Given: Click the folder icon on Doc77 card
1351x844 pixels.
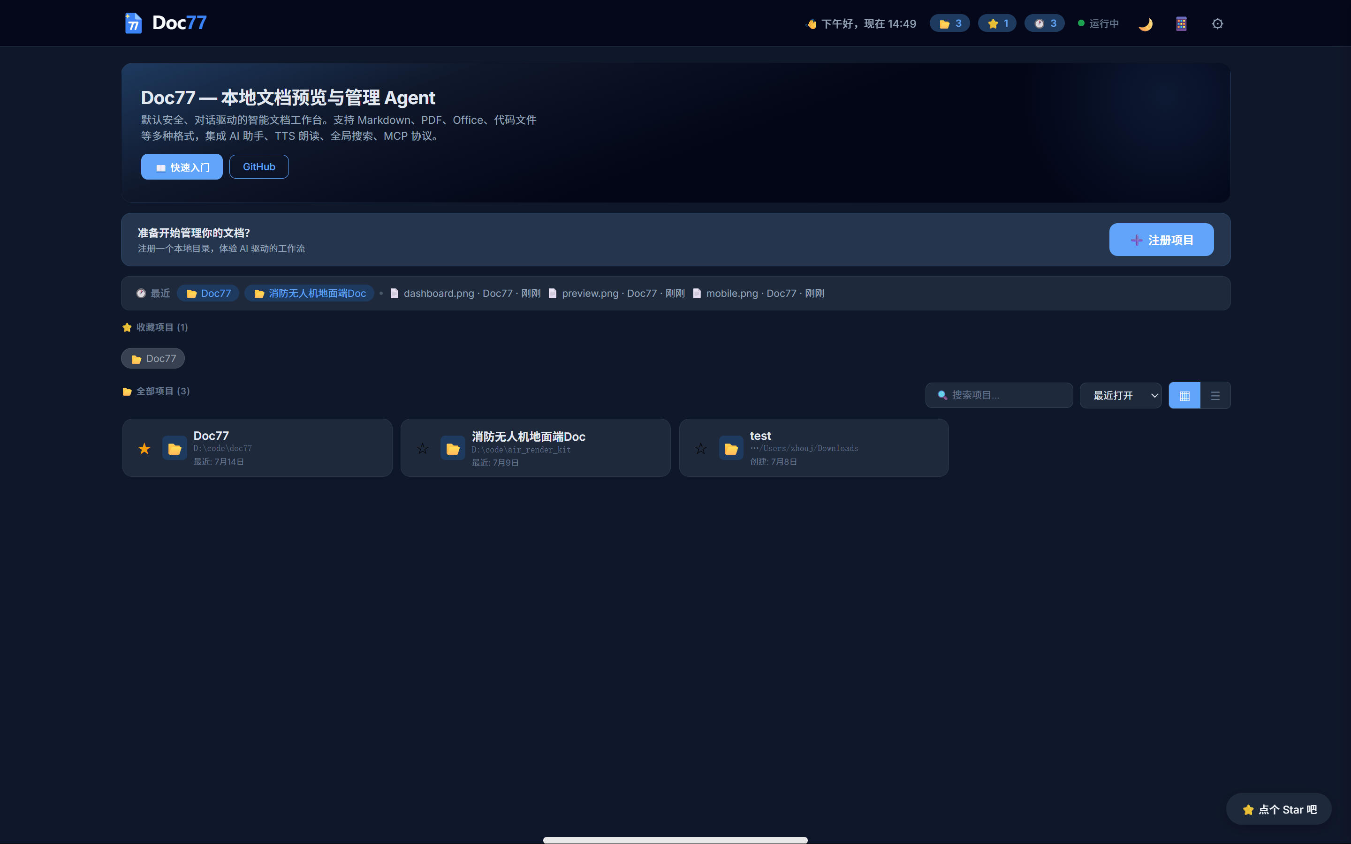Looking at the screenshot, I should [x=175, y=448].
